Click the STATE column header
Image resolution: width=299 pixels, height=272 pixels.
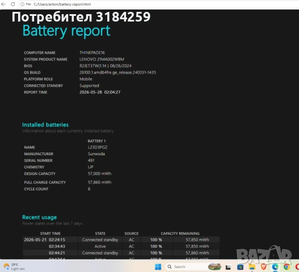[100, 233]
